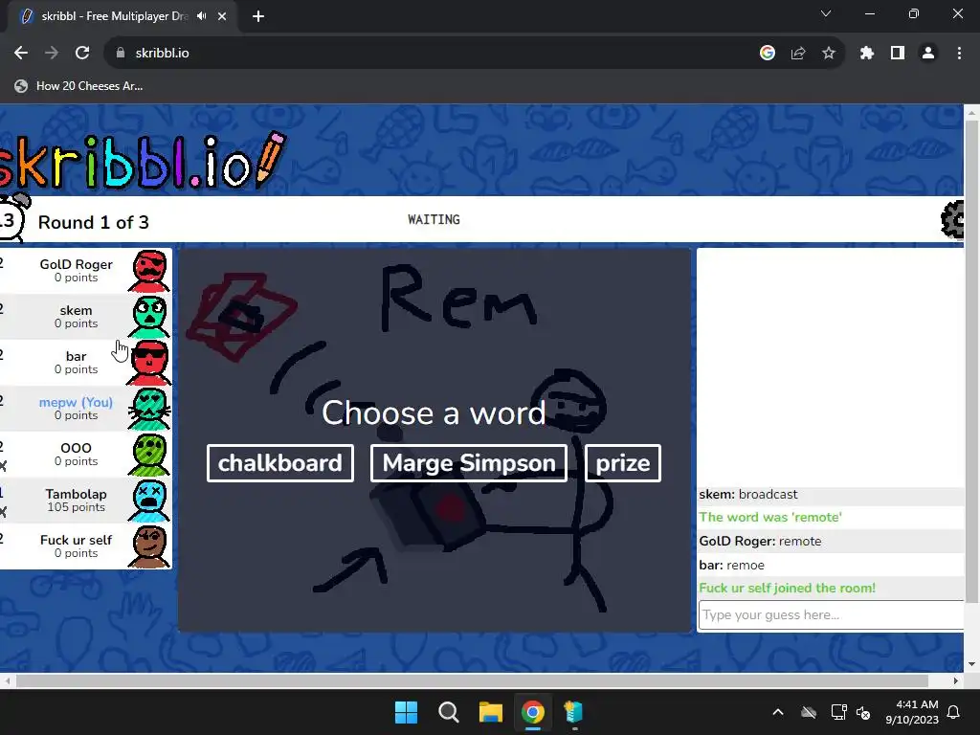Click 'The word was remote' message
980x735 pixels.
770,518
